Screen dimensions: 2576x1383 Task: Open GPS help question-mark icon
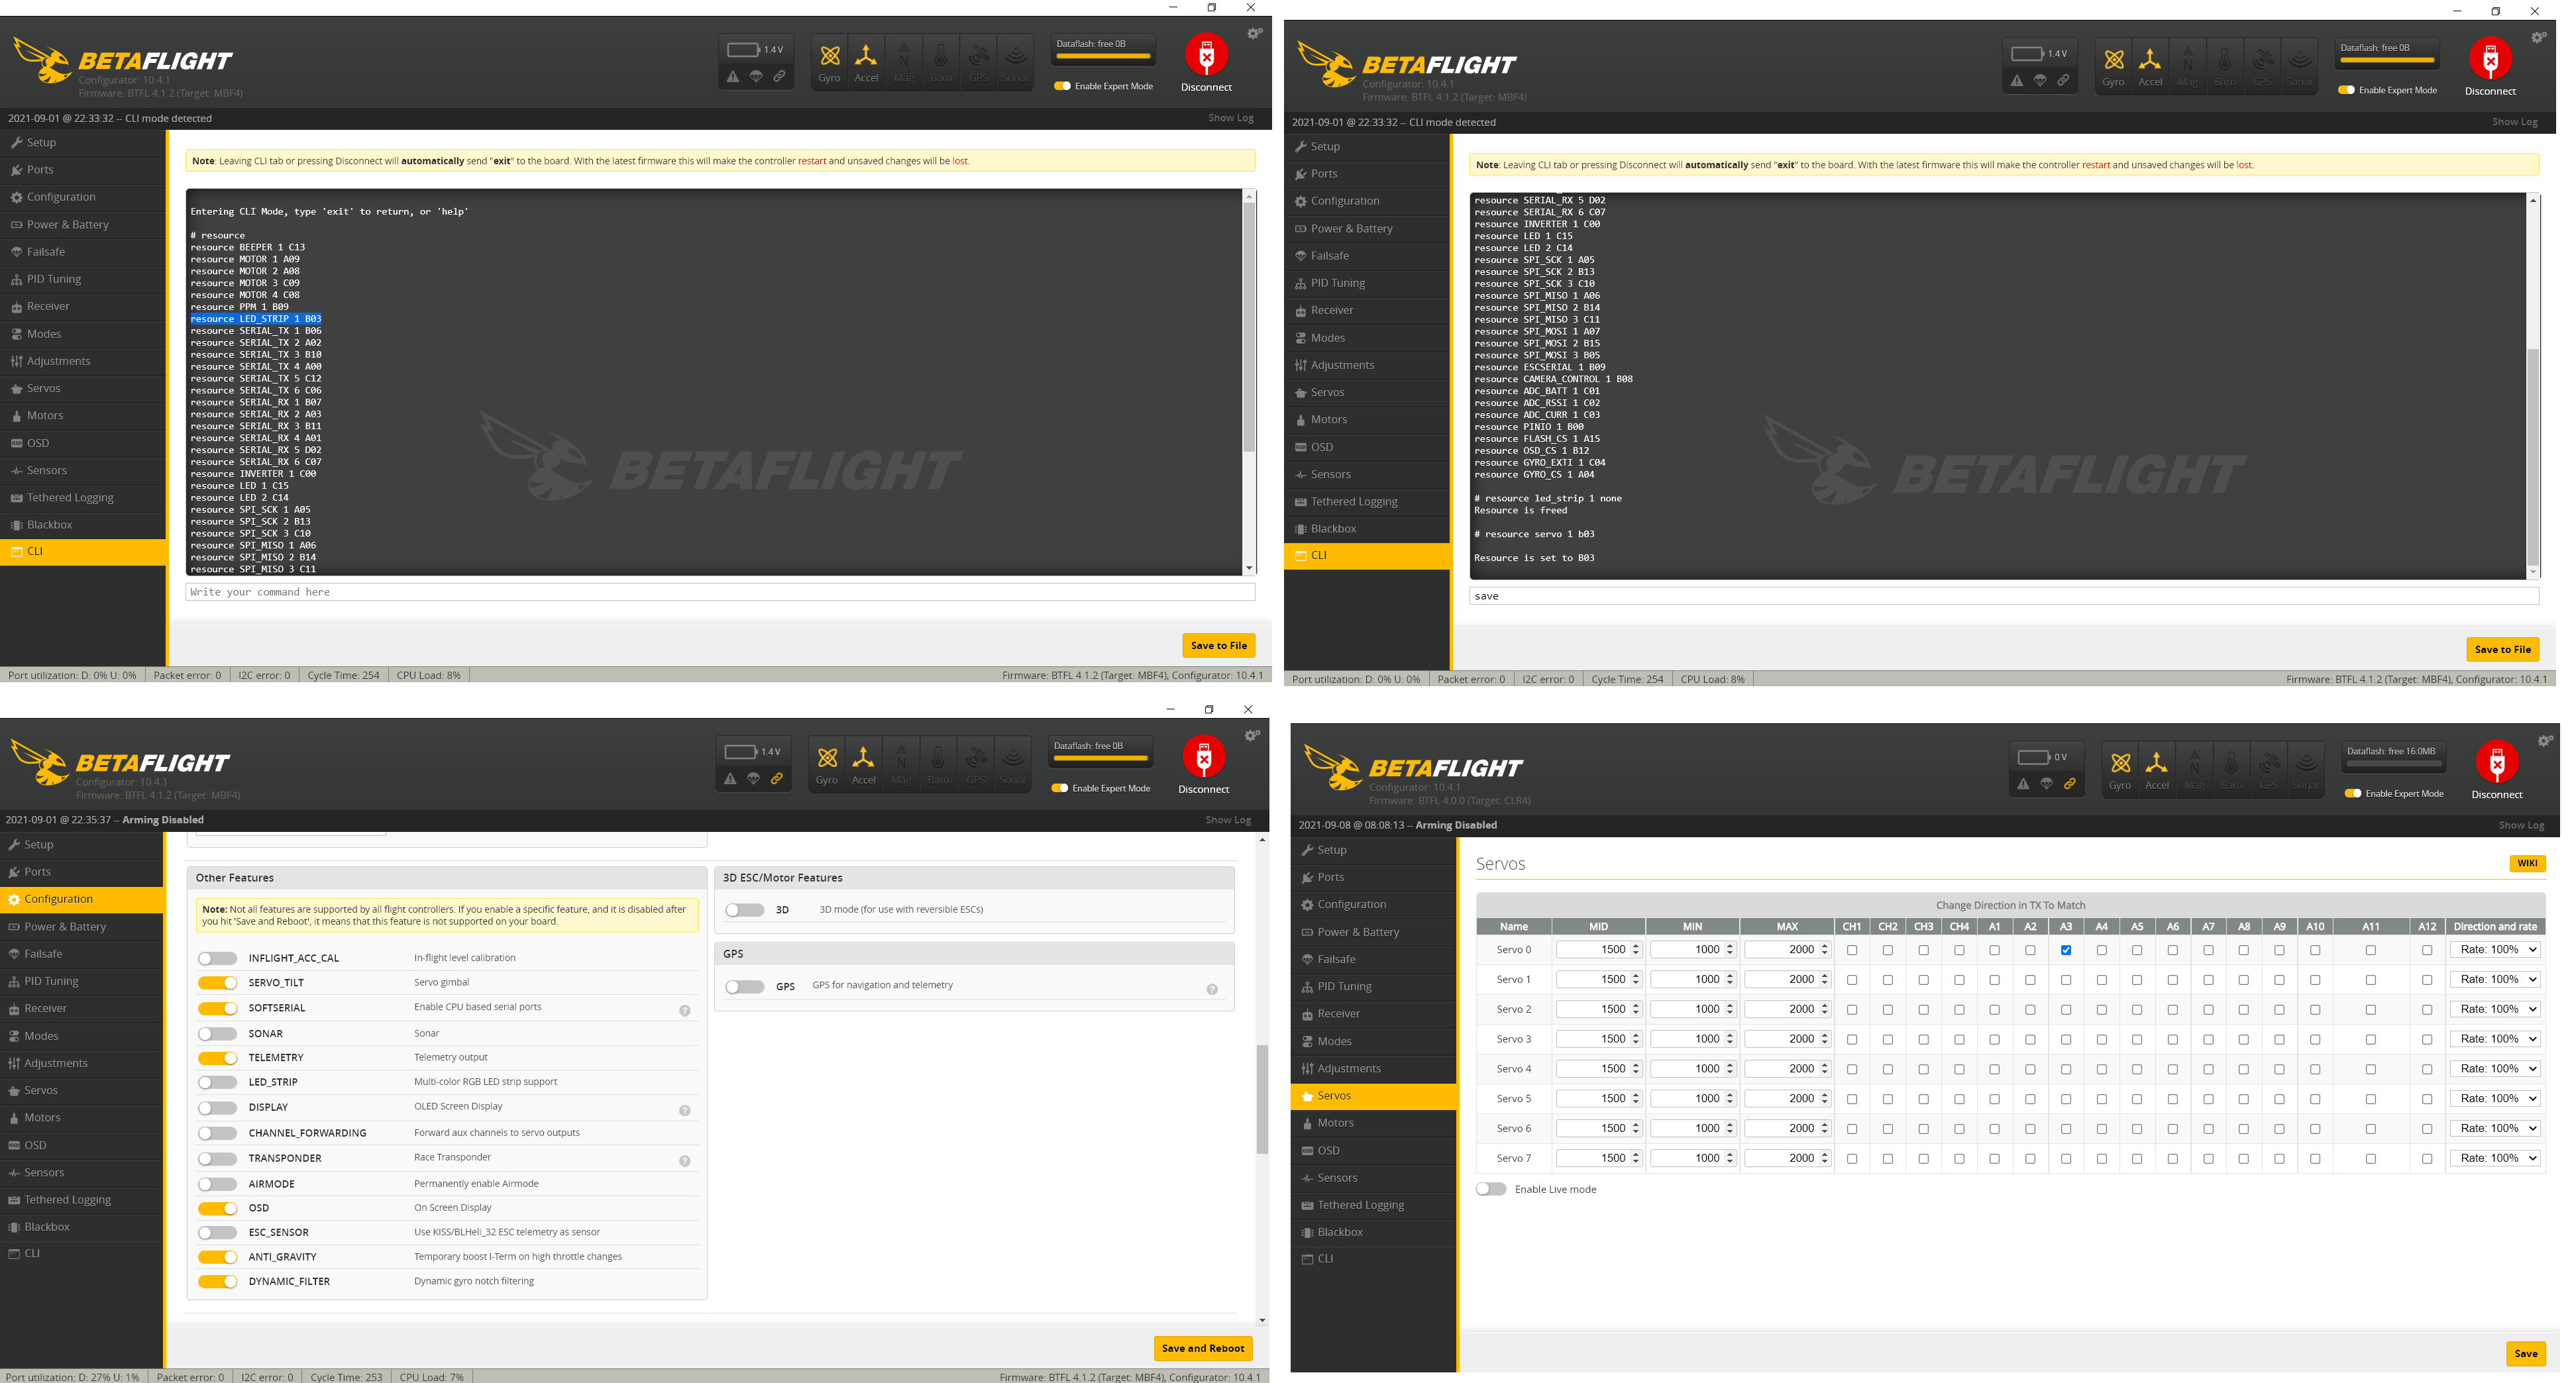pyautogui.click(x=1212, y=990)
